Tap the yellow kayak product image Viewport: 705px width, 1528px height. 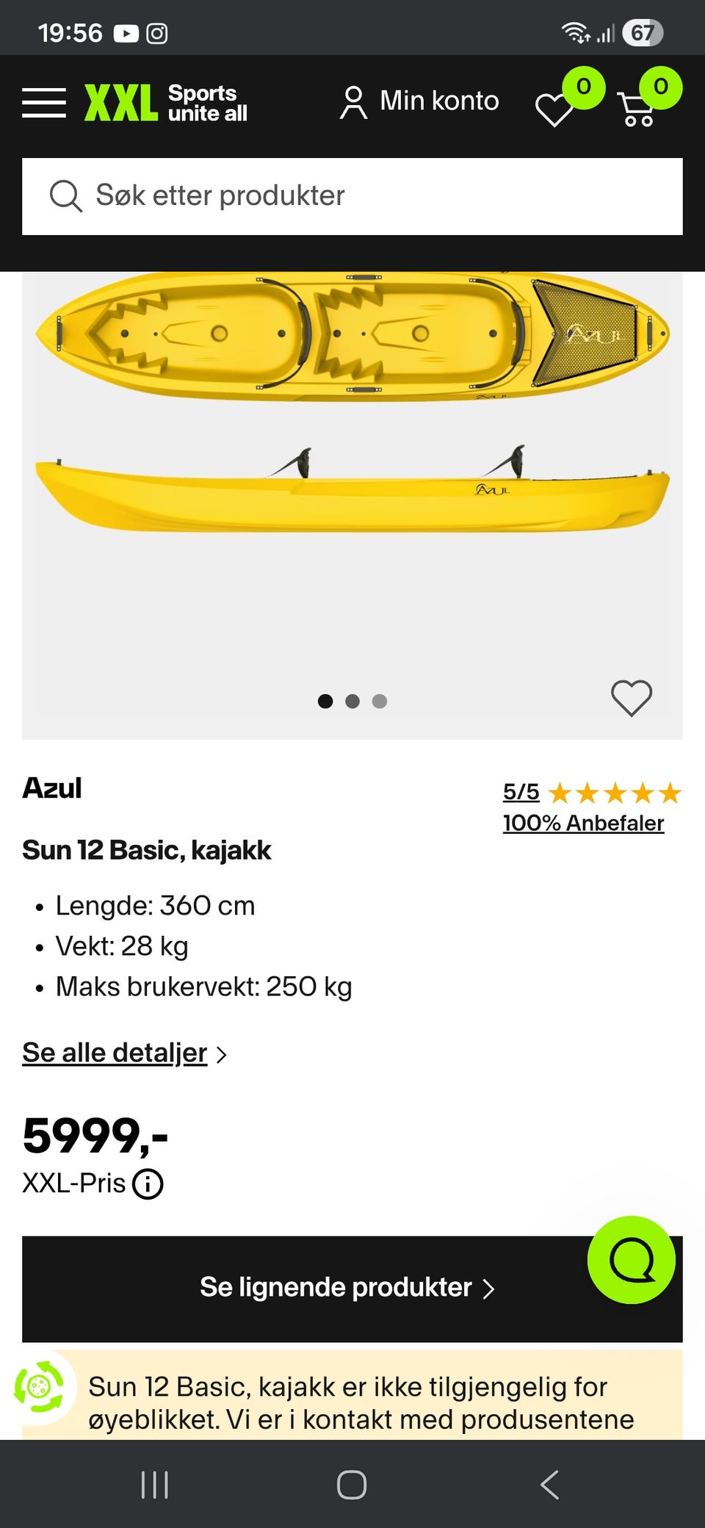pos(352,404)
